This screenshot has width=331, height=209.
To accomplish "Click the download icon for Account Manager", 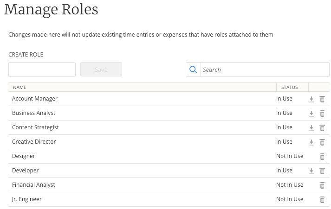I will click(x=312, y=99).
